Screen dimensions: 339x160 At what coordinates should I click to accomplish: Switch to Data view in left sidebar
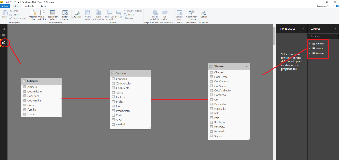coord(4,35)
